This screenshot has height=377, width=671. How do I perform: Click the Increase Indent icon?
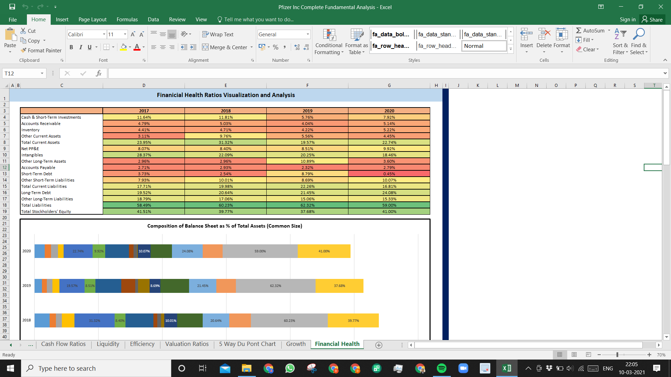pos(193,47)
